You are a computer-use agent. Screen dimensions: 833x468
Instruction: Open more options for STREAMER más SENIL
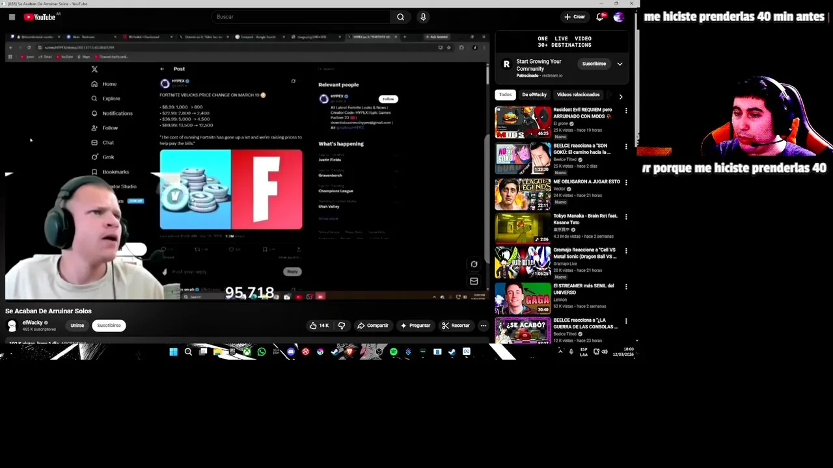tap(626, 286)
